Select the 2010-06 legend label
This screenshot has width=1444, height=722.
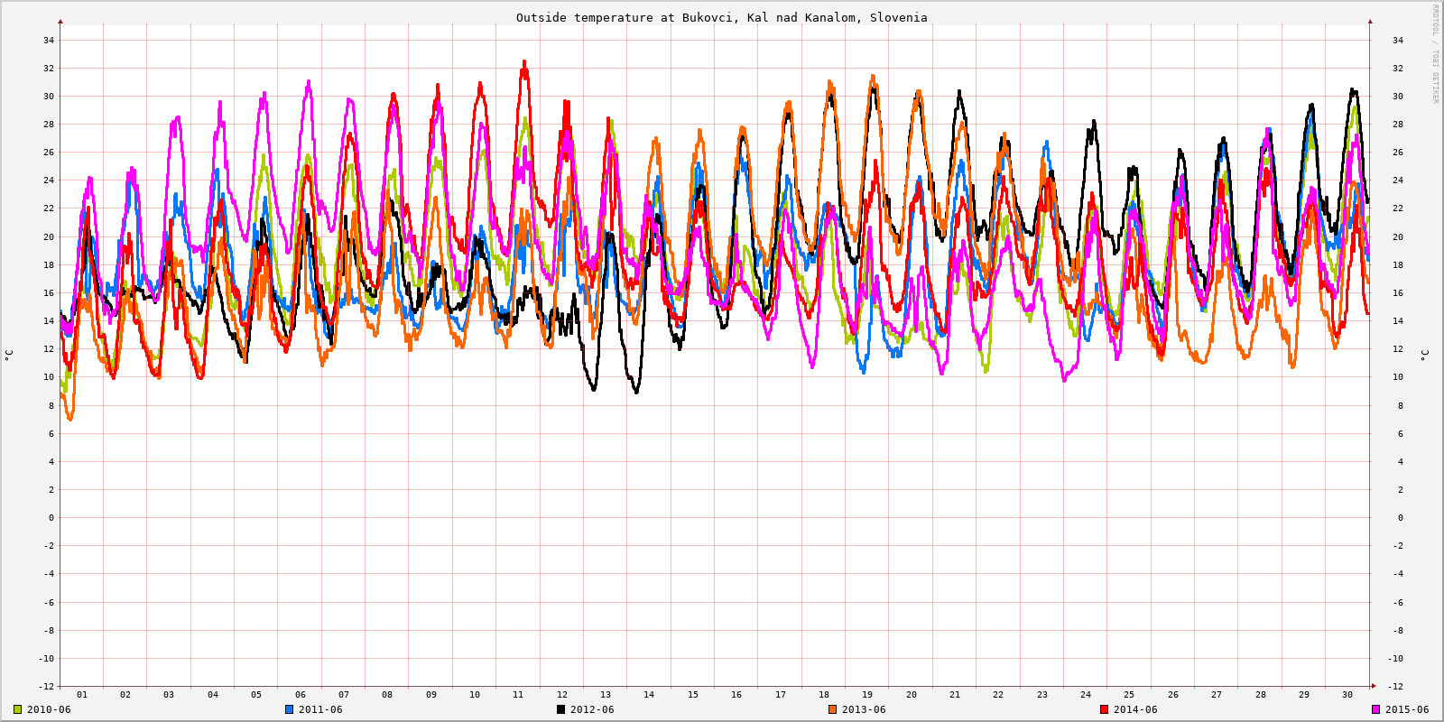pos(49,709)
